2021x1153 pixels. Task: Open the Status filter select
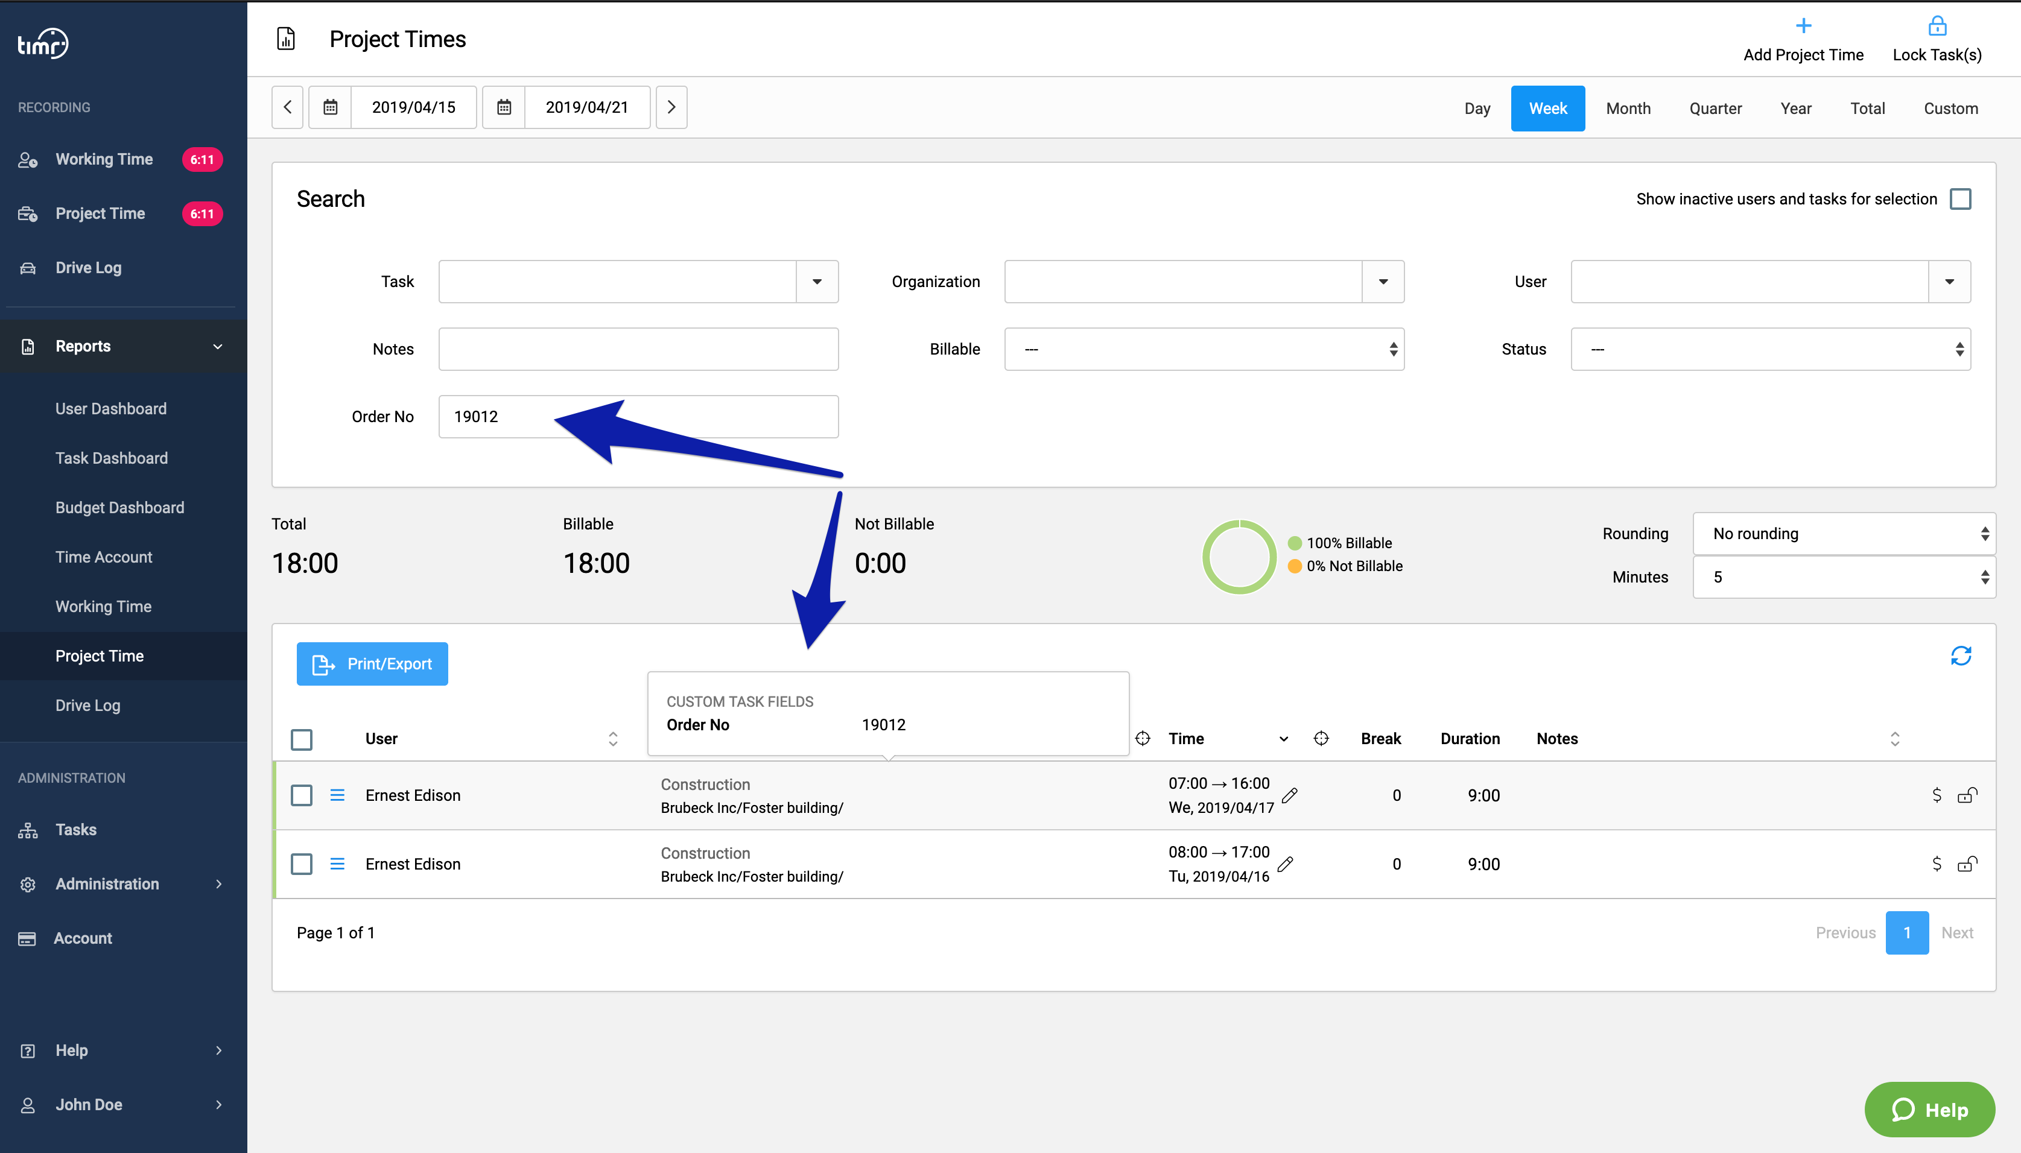coord(1771,349)
